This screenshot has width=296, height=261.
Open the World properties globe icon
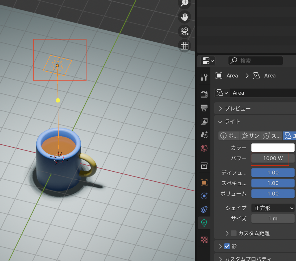(x=204, y=148)
